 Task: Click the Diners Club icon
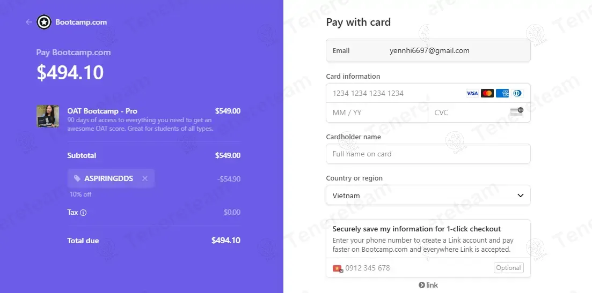pos(517,93)
